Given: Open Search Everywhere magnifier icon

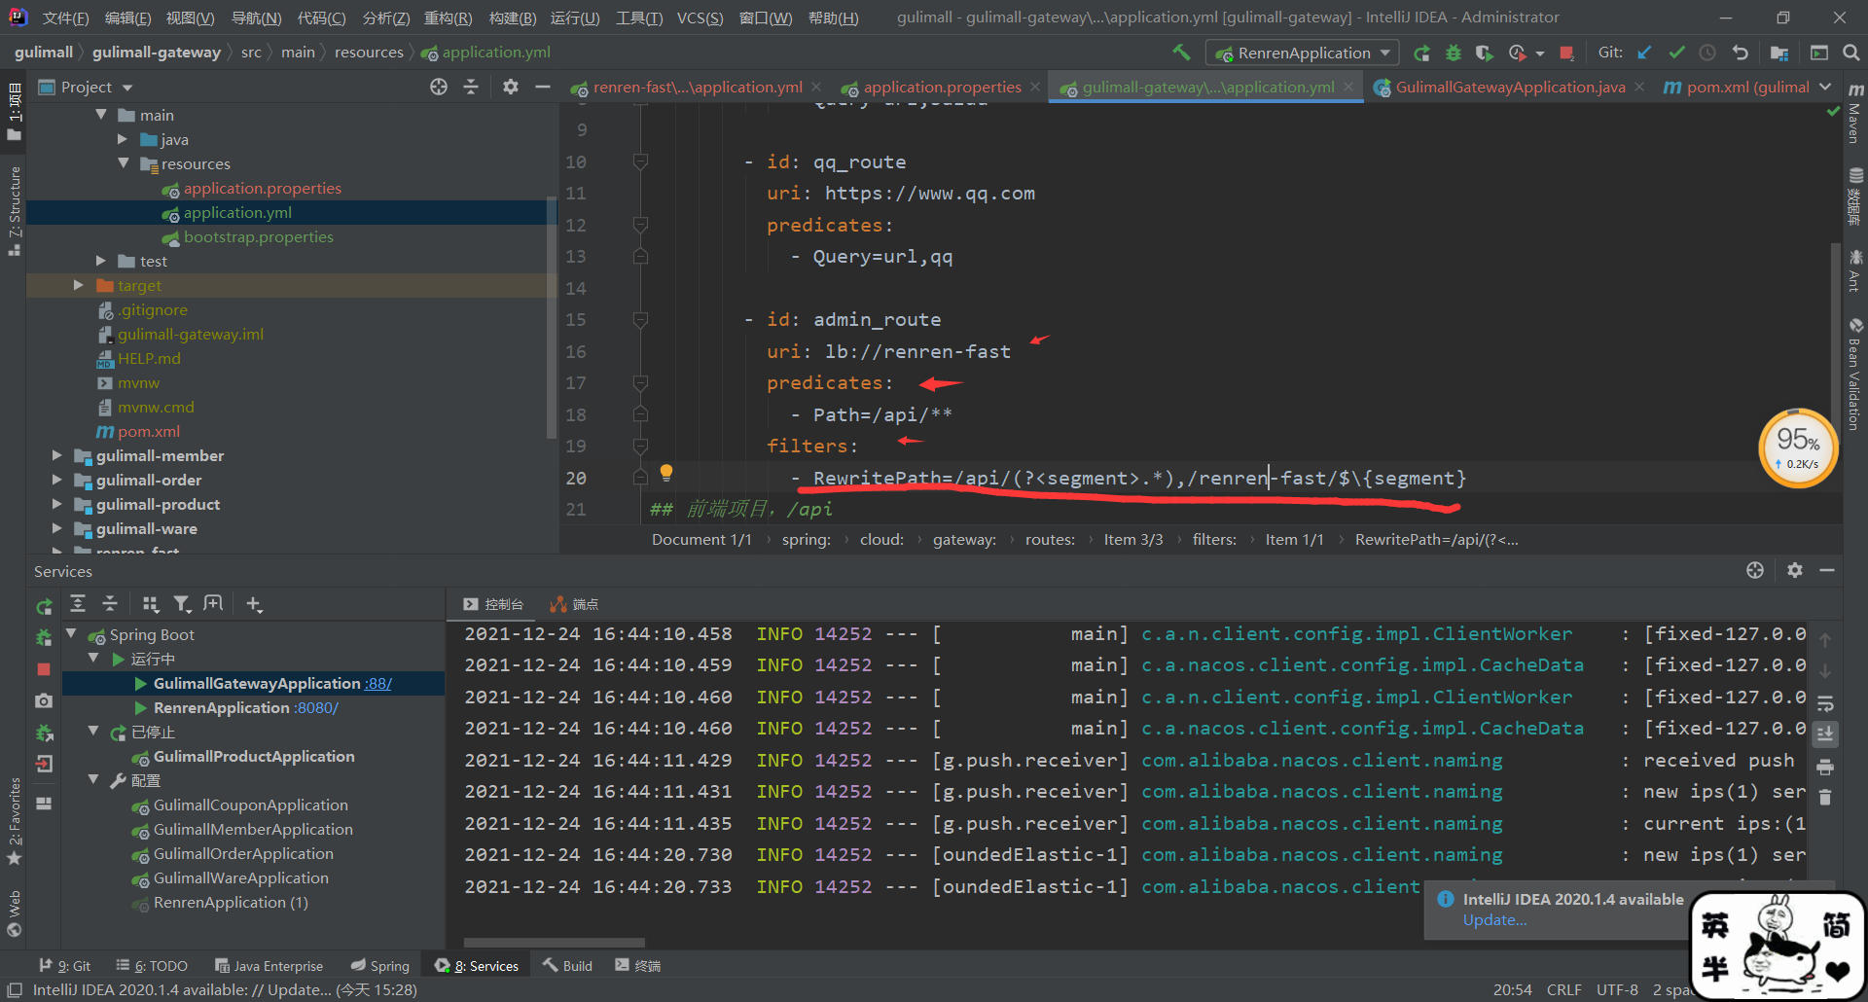Looking at the screenshot, I should pyautogui.click(x=1850, y=53).
